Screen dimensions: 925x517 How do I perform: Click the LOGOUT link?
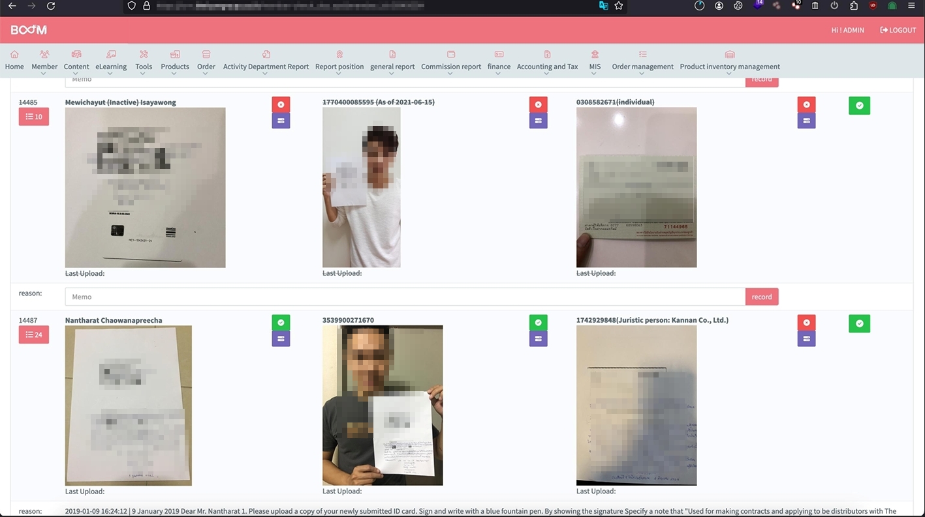point(898,29)
